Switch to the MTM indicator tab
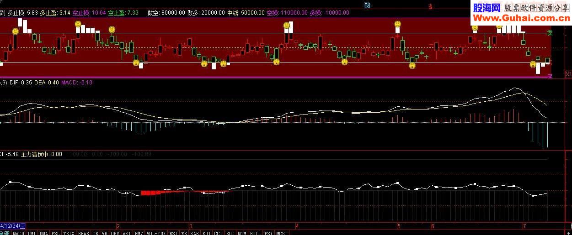 pyautogui.click(x=243, y=233)
